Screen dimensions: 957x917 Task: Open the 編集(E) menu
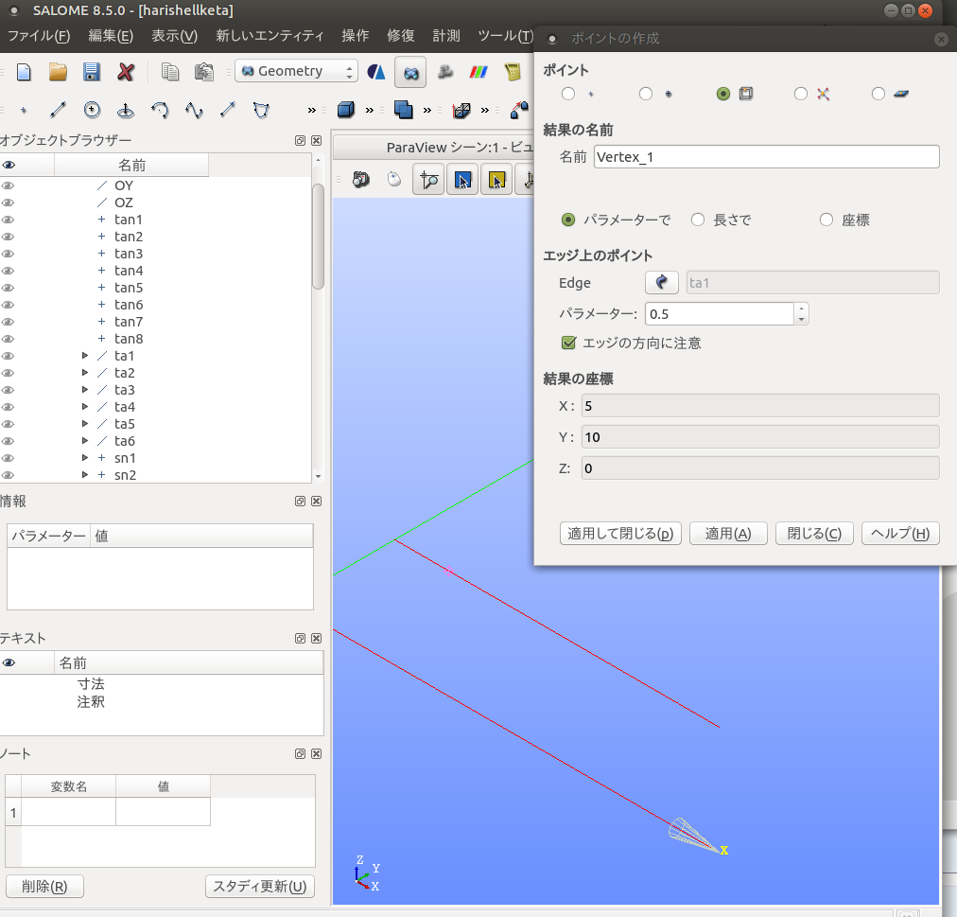(x=111, y=35)
